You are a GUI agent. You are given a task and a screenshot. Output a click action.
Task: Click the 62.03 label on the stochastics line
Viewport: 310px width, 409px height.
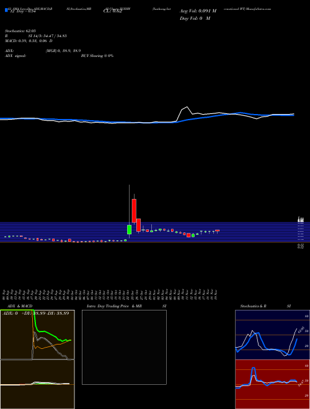[301, 329]
